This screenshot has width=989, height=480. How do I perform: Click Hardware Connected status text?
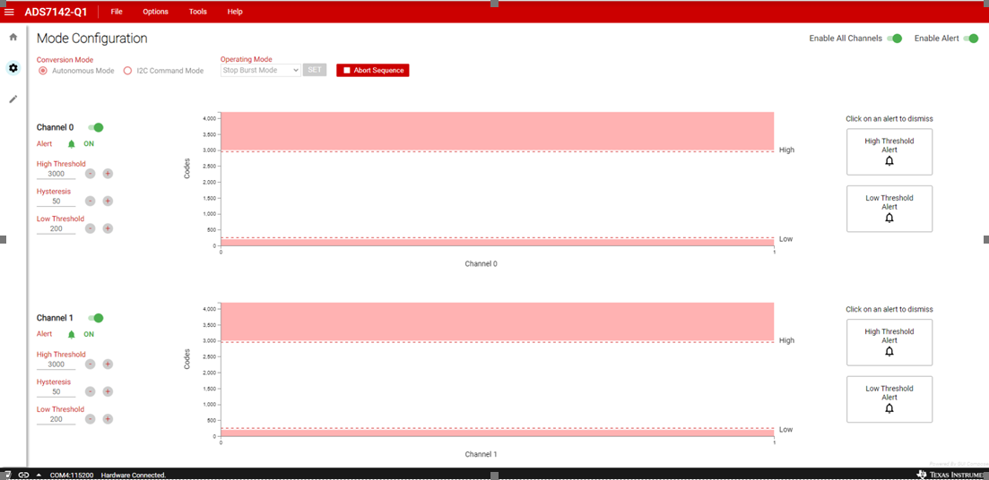pos(133,475)
